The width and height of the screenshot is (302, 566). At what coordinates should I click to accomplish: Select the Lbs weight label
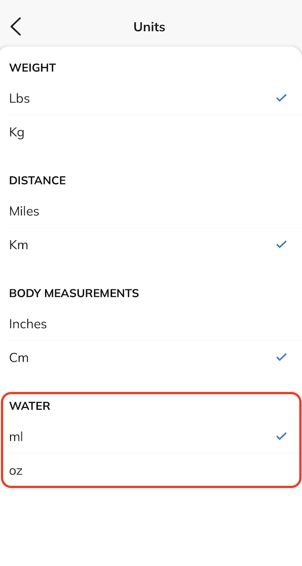[x=20, y=98]
